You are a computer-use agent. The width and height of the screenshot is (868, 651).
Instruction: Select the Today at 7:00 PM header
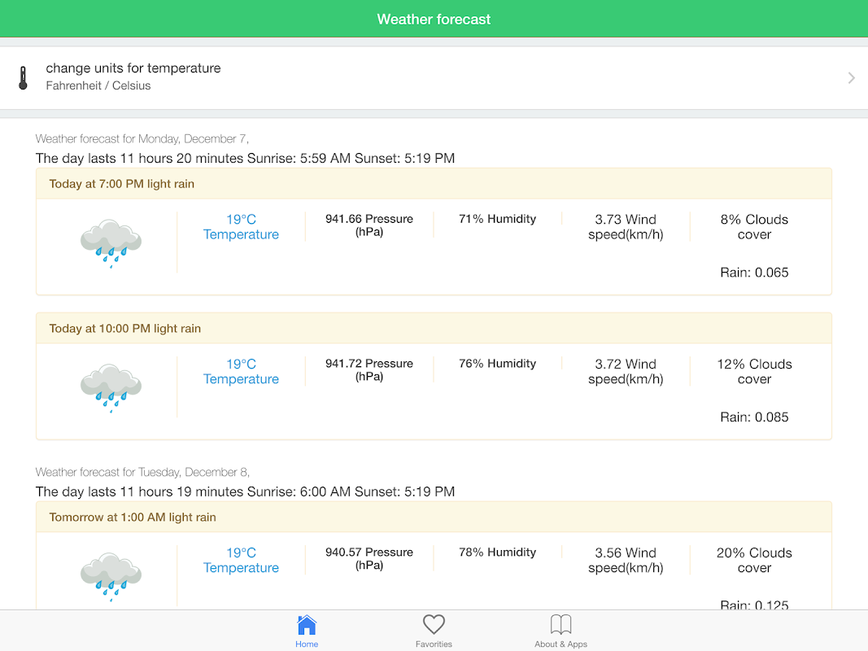click(122, 184)
